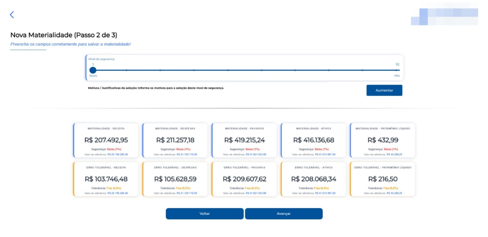Click the Alto label under the slider
The width and height of the screenshot is (488, 237).
pos(397,76)
